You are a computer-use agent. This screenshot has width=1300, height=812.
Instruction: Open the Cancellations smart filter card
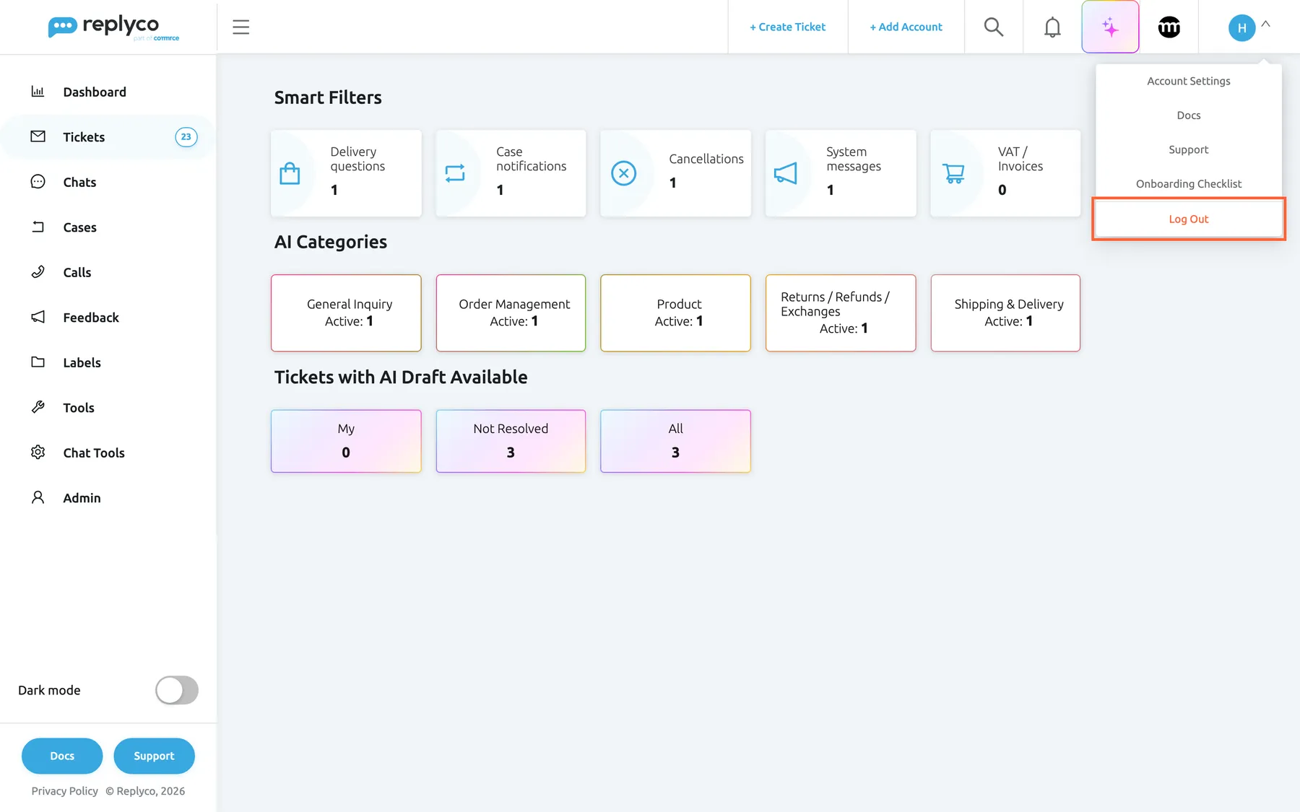pyautogui.click(x=675, y=173)
